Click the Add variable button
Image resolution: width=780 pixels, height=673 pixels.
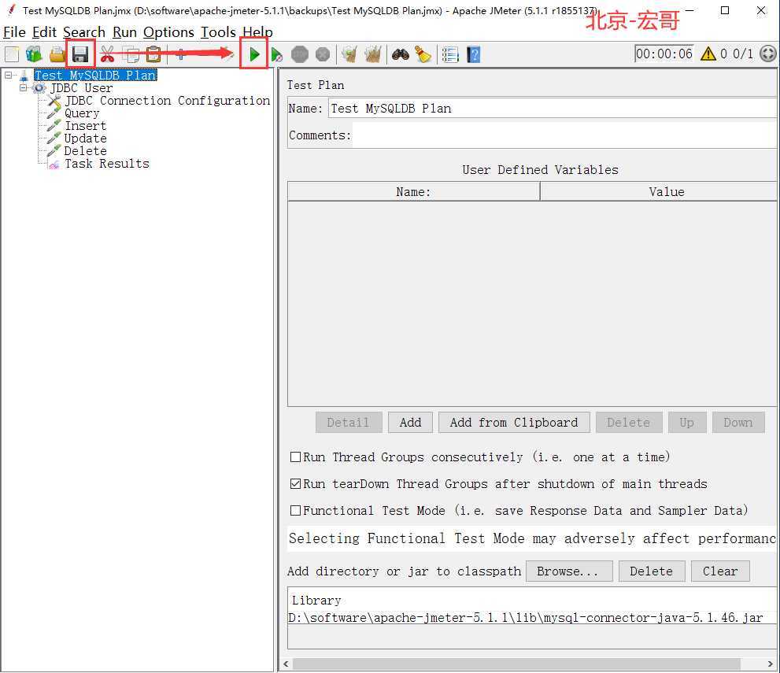[410, 423]
